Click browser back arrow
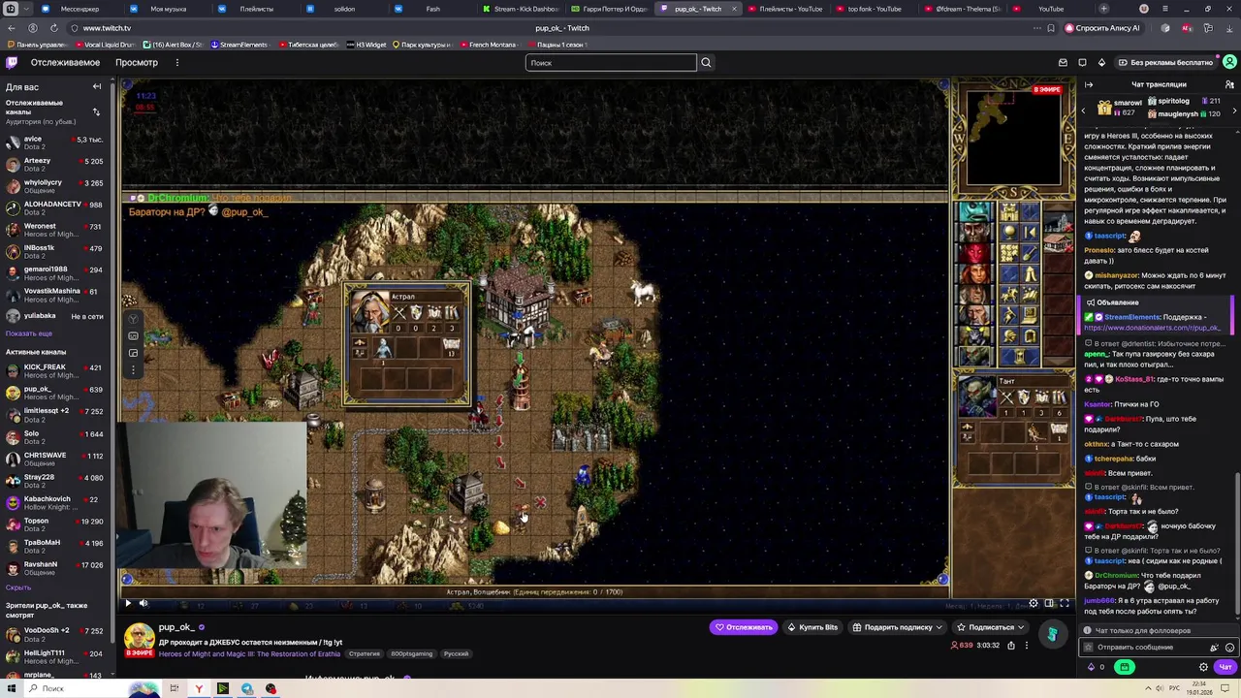Image resolution: width=1241 pixels, height=698 pixels. click(x=12, y=28)
